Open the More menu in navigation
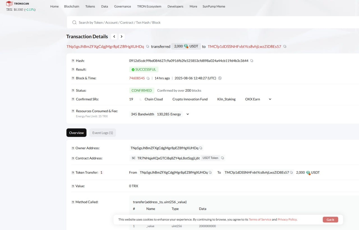 [193, 6]
